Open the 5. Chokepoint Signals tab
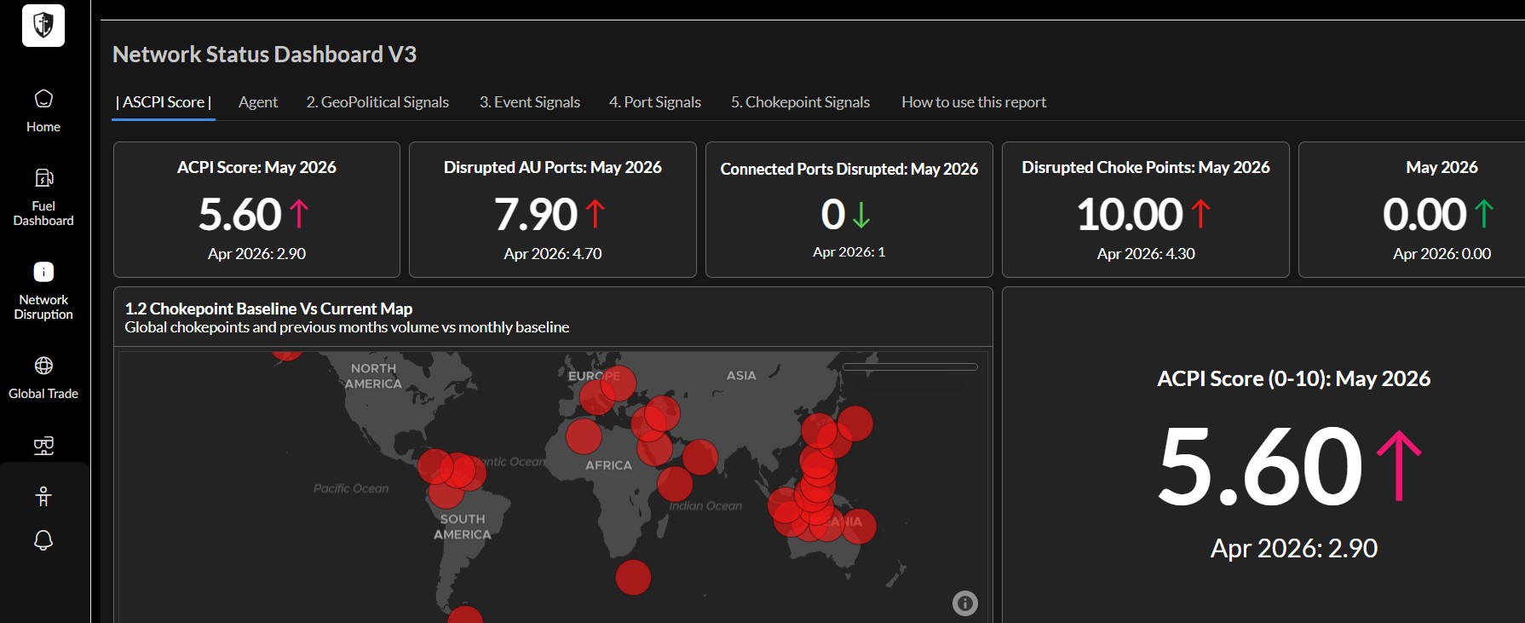1525x623 pixels. click(800, 102)
